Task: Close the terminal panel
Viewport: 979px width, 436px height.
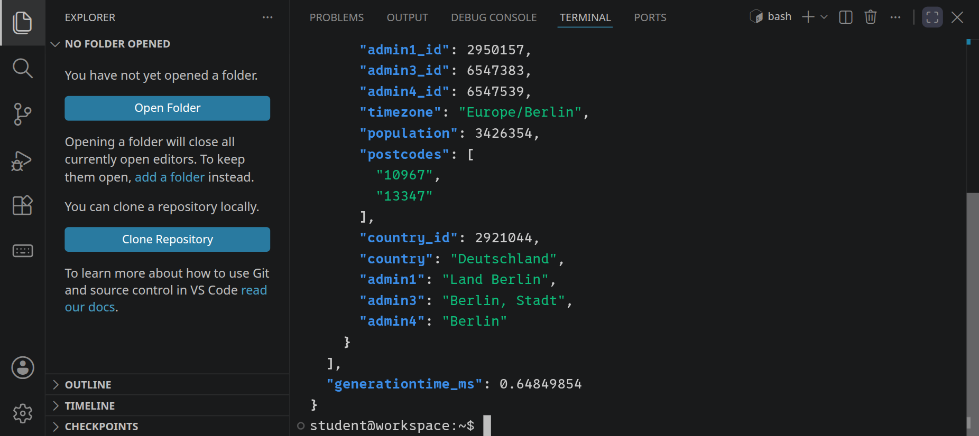Action: click(957, 17)
